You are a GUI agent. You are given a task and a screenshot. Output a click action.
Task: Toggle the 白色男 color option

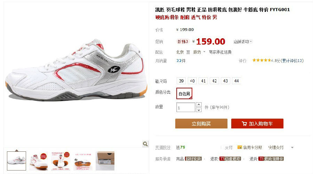point(184,94)
